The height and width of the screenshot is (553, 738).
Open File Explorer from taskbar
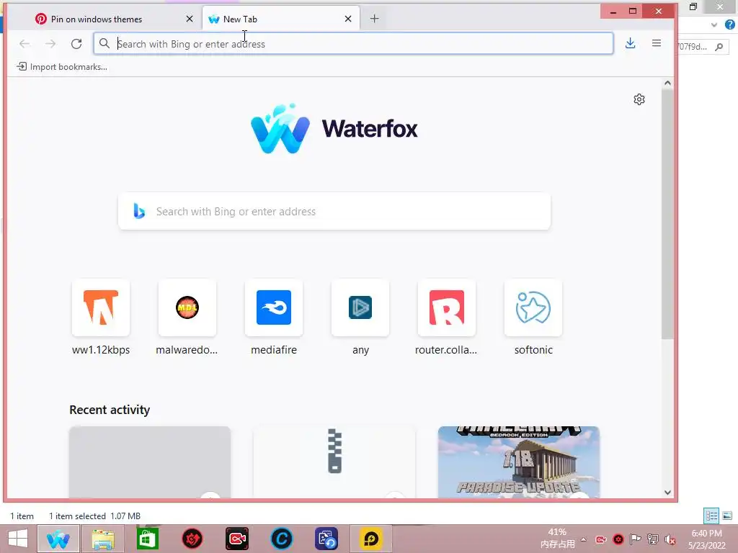(x=103, y=539)
